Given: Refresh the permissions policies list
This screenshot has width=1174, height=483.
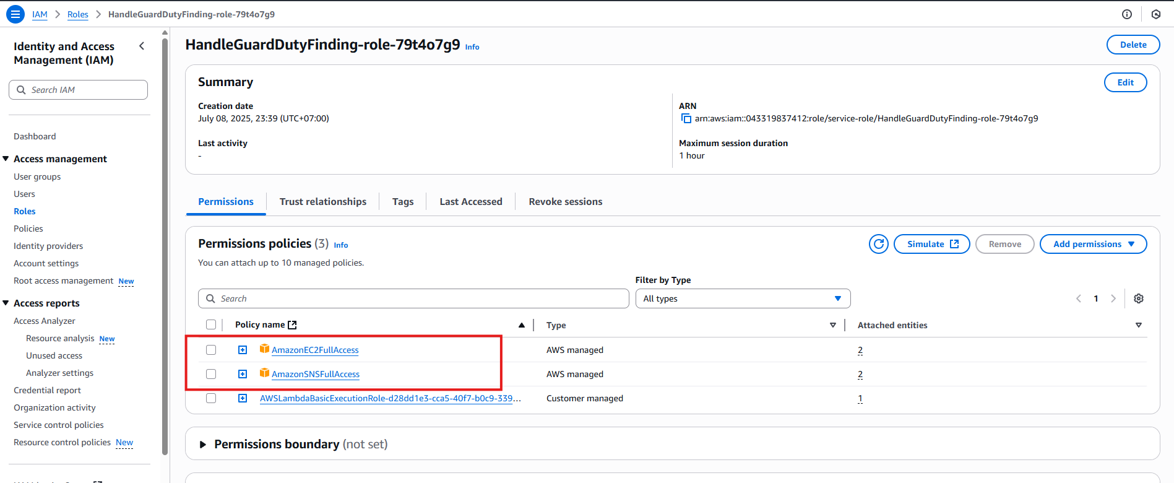Looking at the screenshot, I should [x=879, y=244].
